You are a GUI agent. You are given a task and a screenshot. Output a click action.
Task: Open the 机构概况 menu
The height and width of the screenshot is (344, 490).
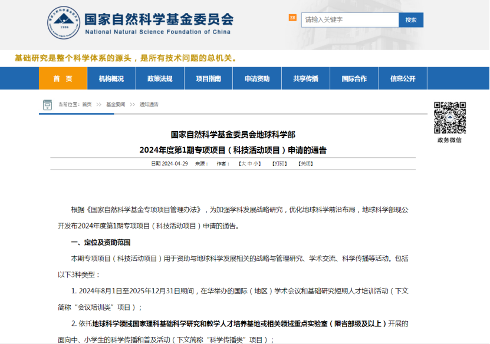coord(111,78)
